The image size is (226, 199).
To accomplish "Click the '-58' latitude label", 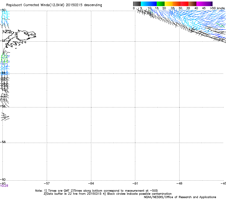I will click(3, 142).
